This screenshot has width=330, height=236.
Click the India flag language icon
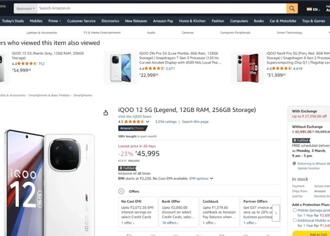[309, 9]
